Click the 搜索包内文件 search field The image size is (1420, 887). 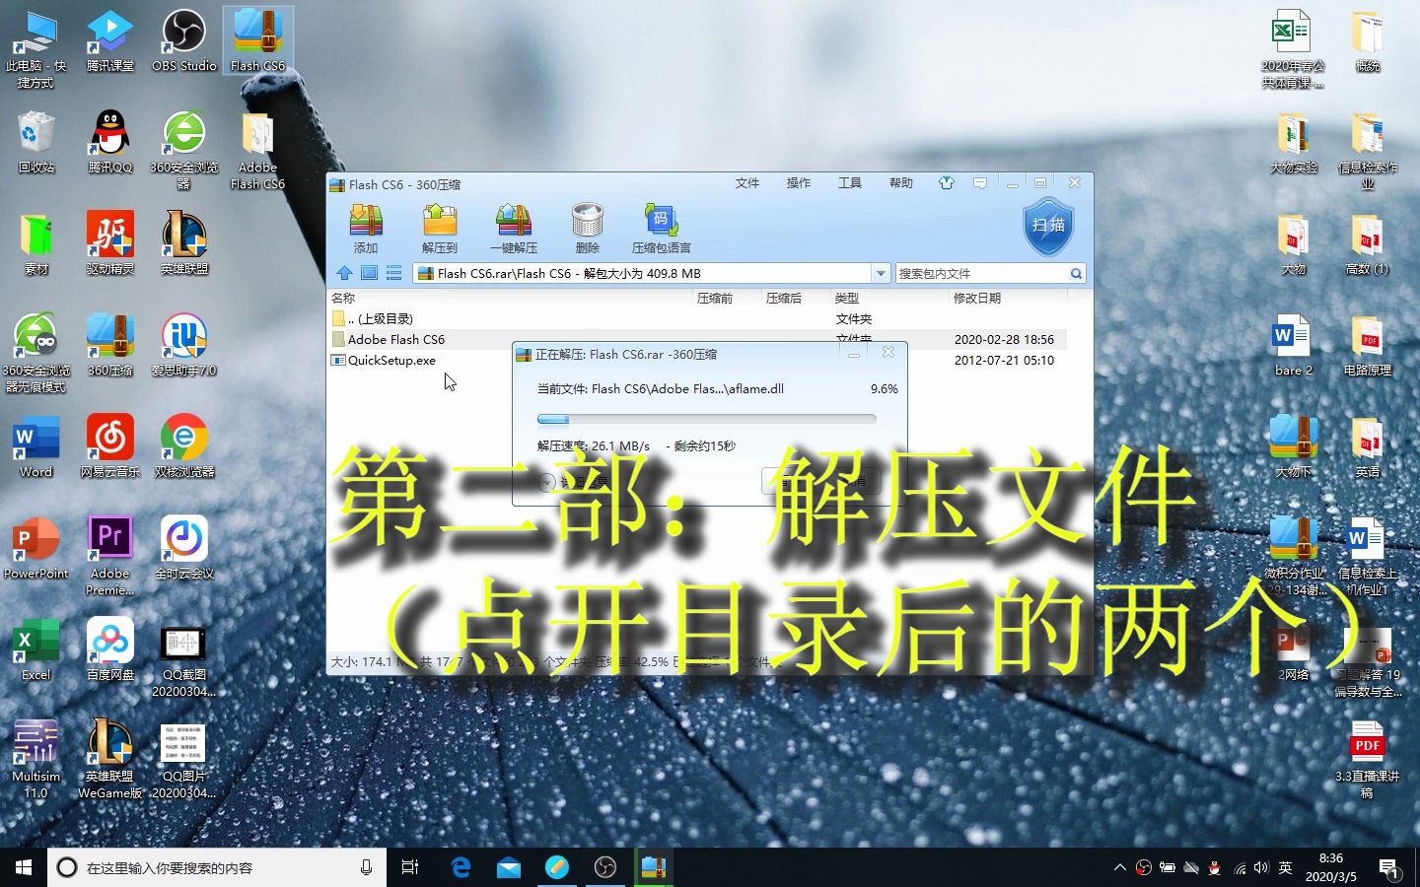point(982,273)
